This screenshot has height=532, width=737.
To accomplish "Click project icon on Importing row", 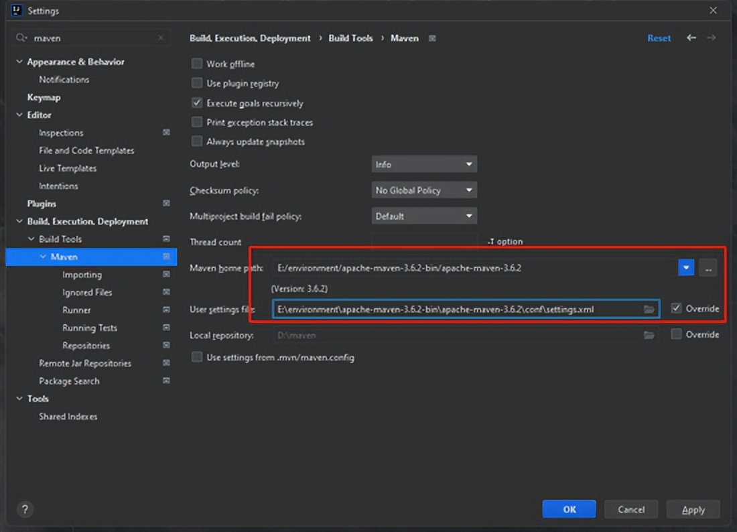I will click(166, 274).
